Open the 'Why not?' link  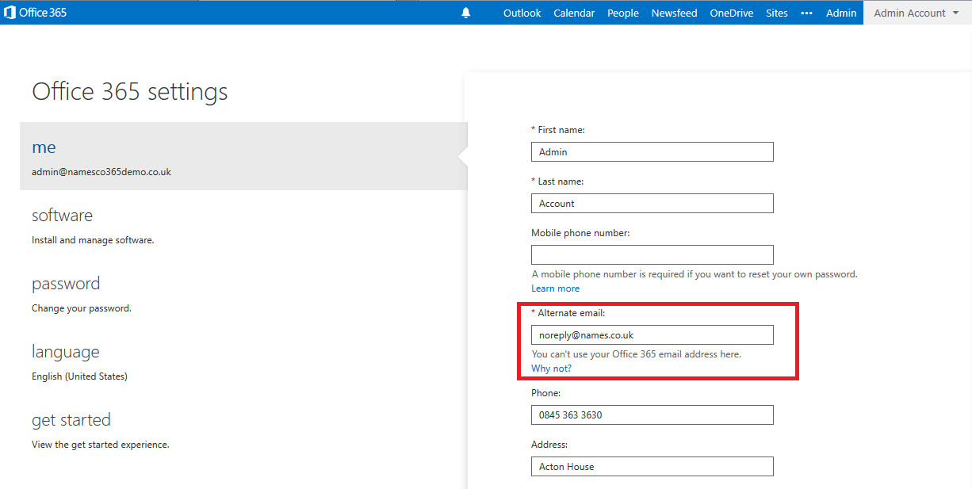551,369
